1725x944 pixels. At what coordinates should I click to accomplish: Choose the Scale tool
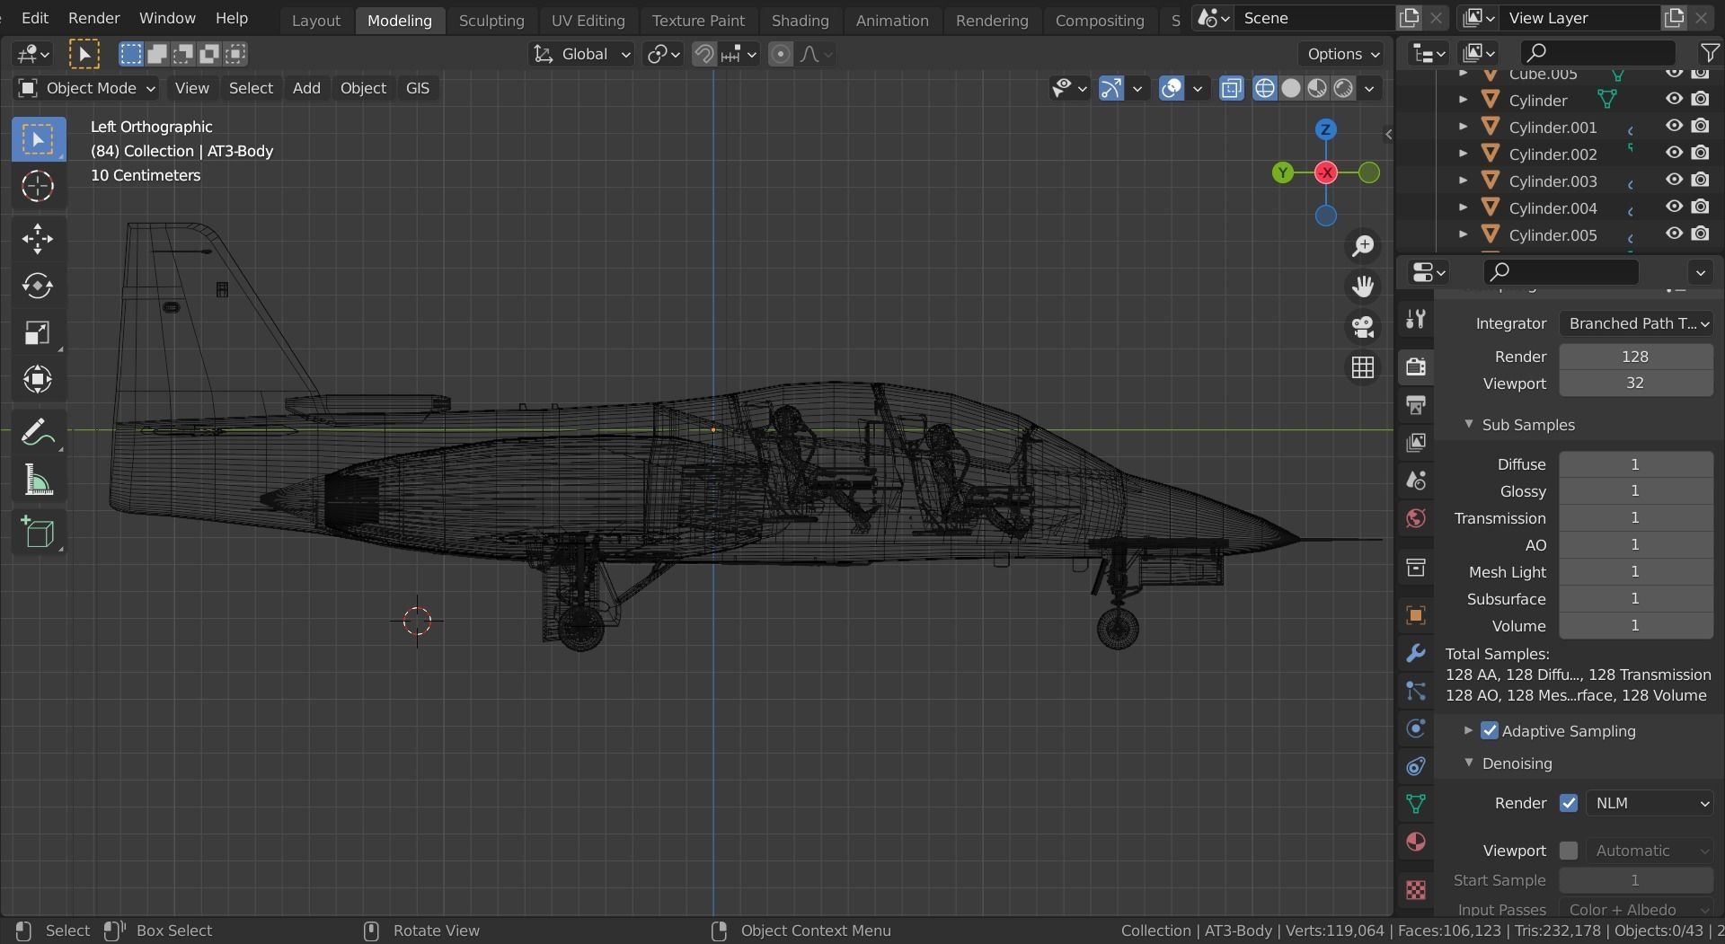pos(38,333)
